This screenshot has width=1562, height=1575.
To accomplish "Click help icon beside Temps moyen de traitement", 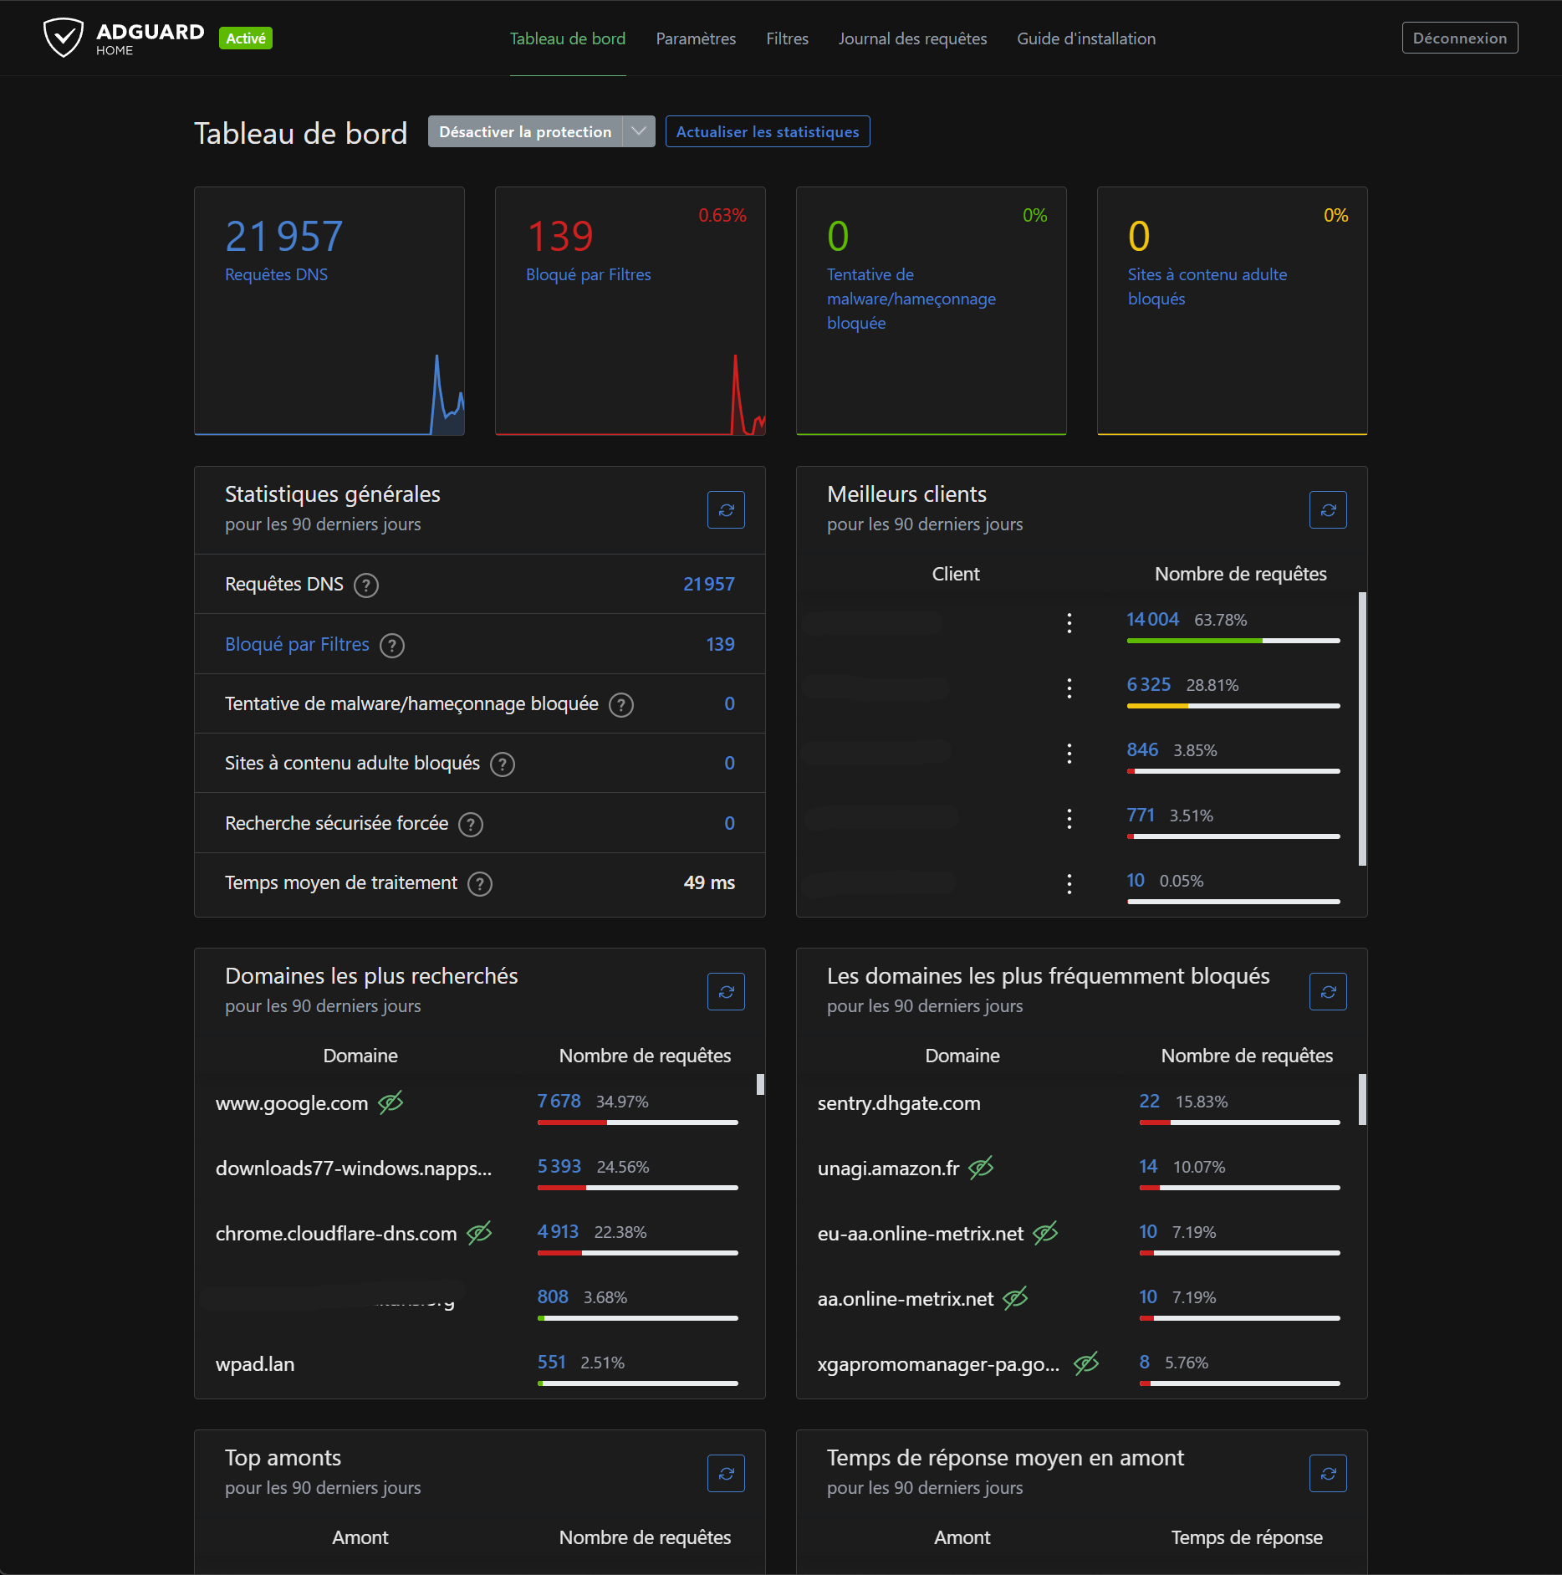I will [480, 884].
